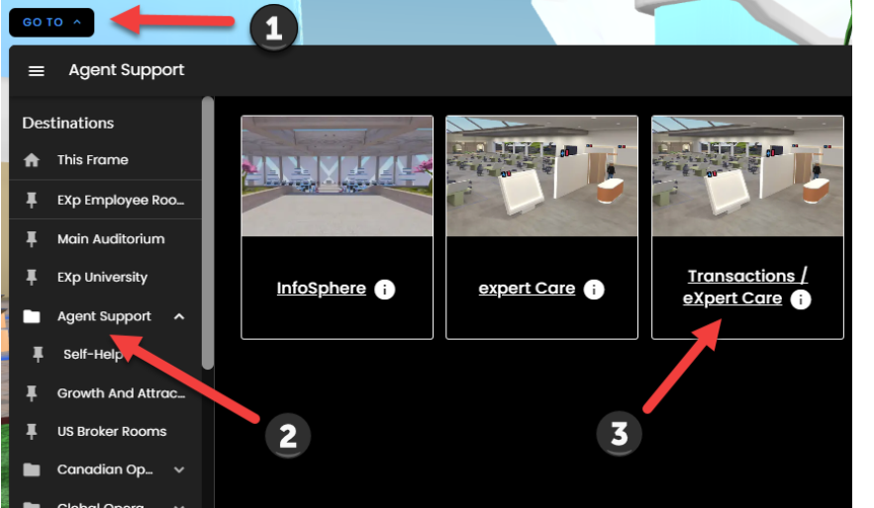Click info icon beside Transactions / eXpert Care
This screenshot has height=508, width=874.
tap(801, 299)
